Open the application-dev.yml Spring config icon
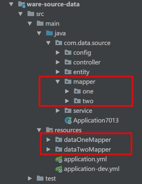The image size is (142, 184). coord(59,169)
